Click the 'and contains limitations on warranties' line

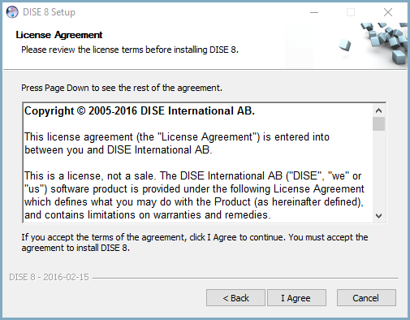(x=148, y=214)
